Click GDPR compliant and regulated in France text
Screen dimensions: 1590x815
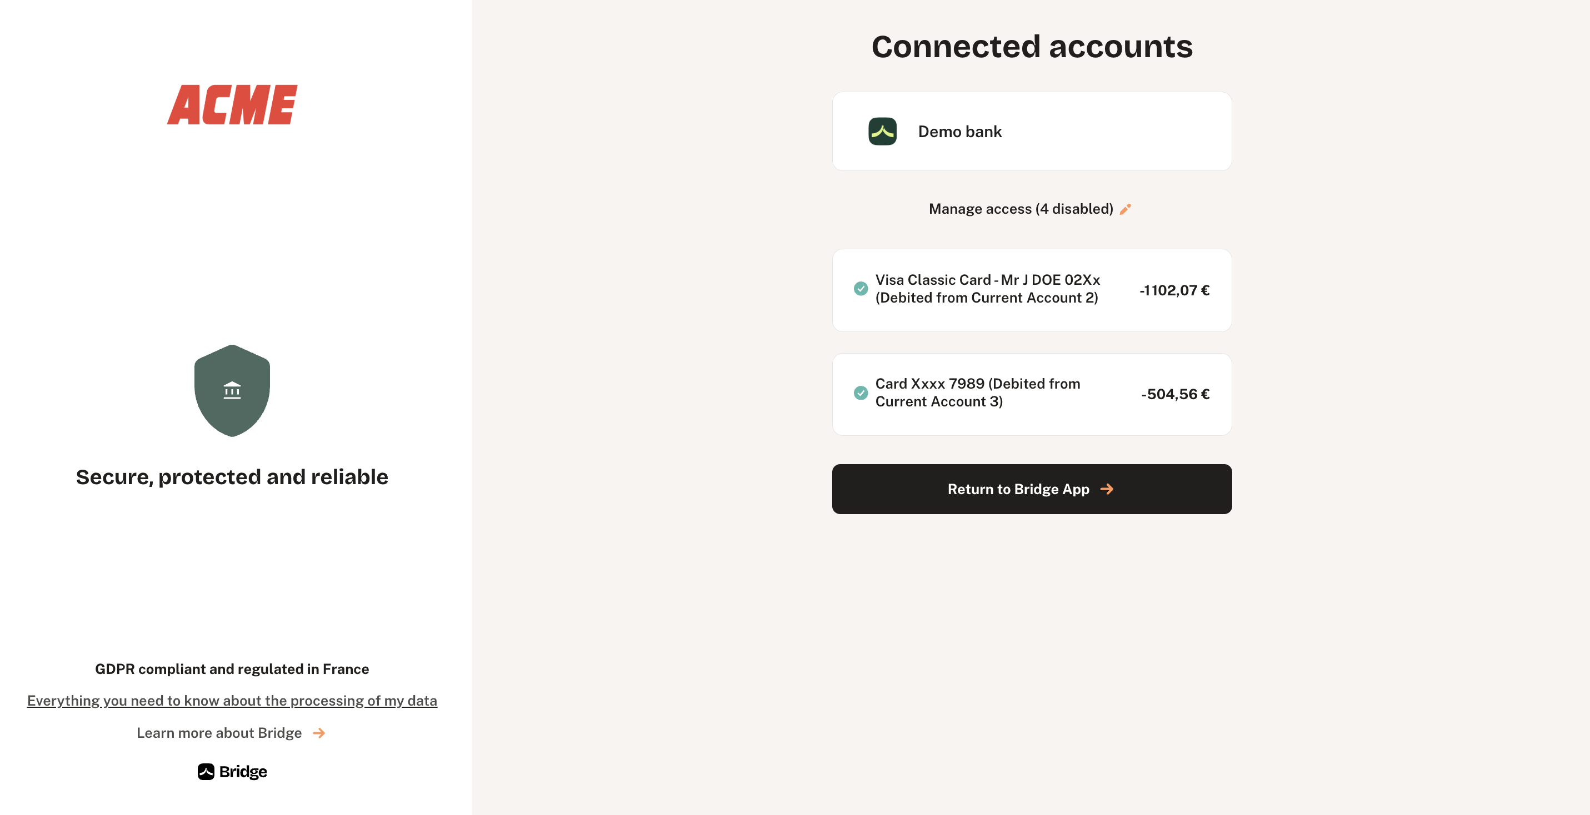(x=232, y=670)
